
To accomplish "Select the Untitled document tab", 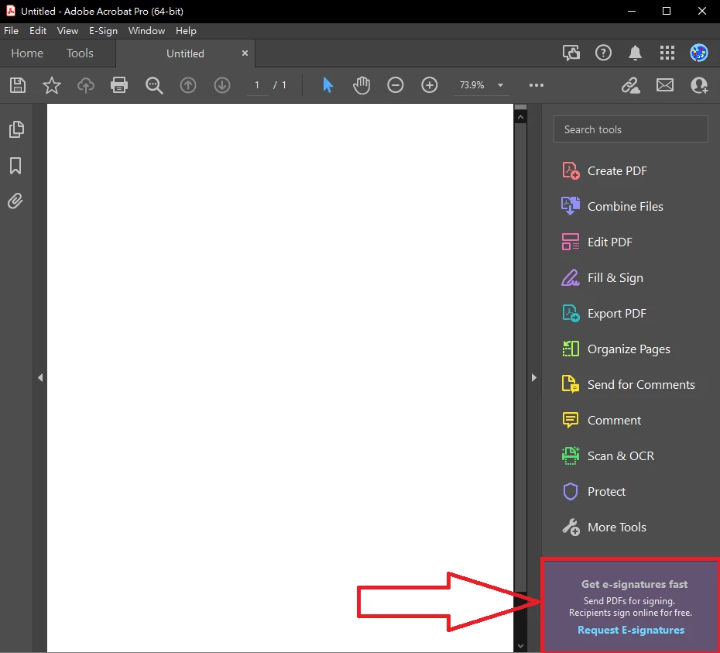I will tap(185, 53).
